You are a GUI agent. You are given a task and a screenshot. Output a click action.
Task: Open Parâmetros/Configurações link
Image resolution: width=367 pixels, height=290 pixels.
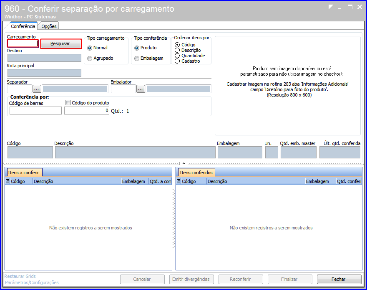(x=32, y=282)
